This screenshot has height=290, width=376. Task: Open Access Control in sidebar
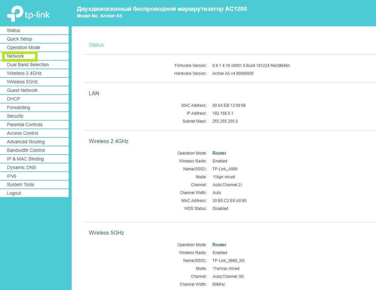pos(22,133)
